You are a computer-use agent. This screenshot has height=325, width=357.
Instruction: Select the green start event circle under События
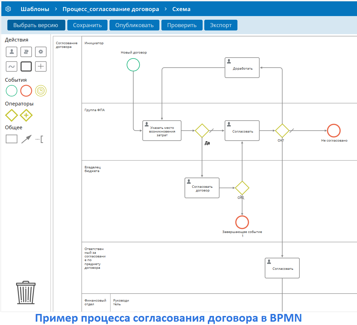(x=11, y=91)
